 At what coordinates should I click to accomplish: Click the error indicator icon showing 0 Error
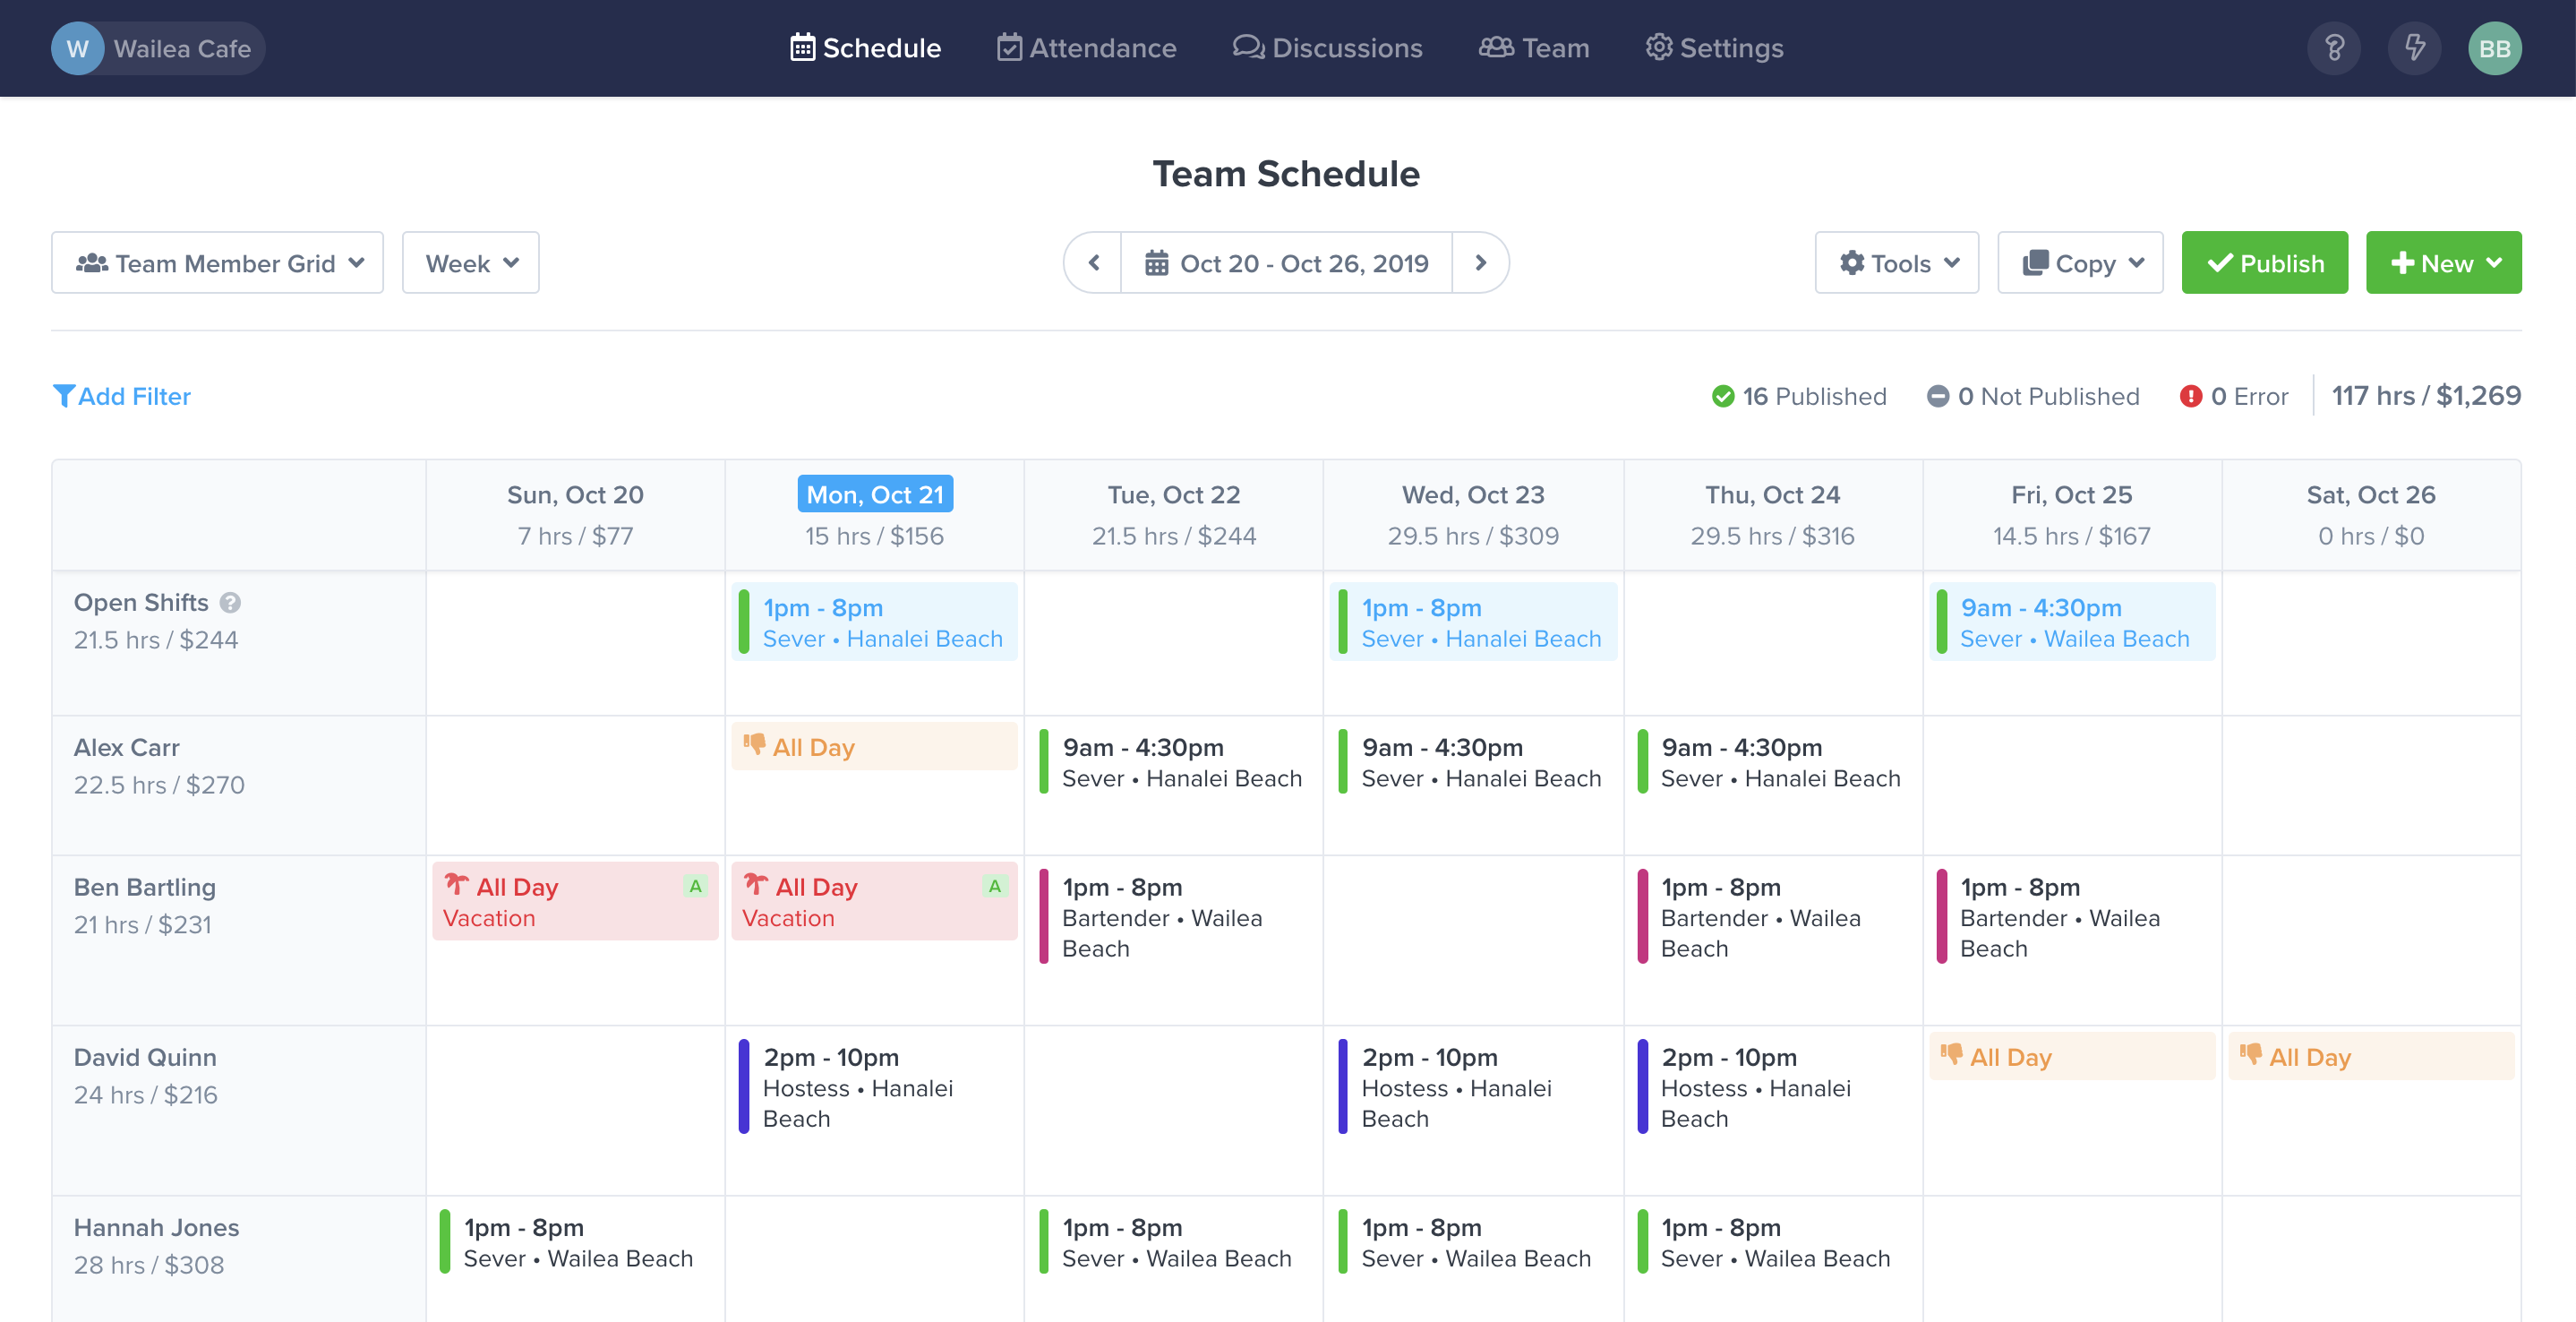click(2188, 395)
